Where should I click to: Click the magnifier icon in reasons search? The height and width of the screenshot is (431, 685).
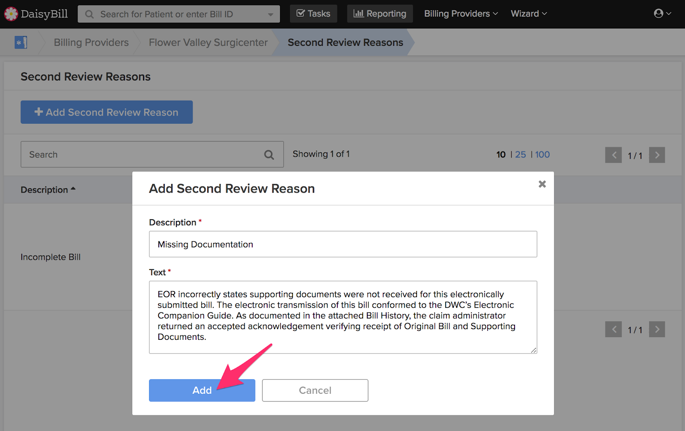tap(269, 155)
